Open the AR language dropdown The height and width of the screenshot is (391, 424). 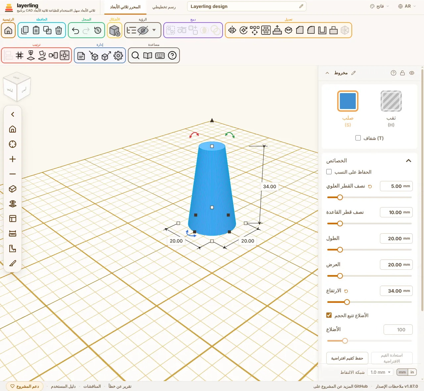[407, 6]
